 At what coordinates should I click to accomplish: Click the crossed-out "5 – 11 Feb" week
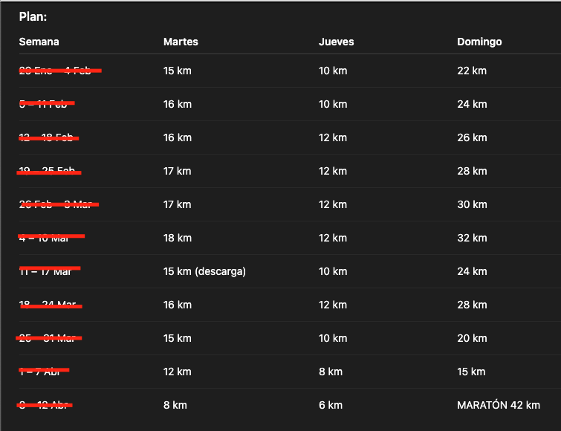pos(44,104)
